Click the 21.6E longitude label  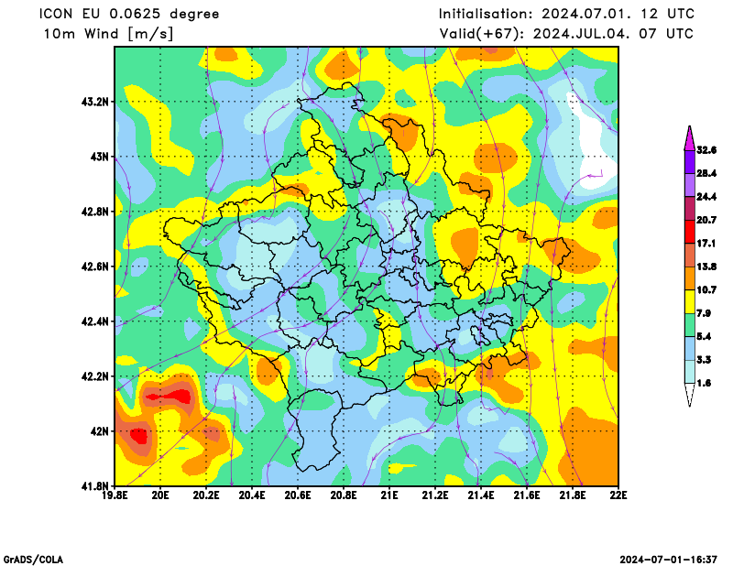pyautogui.click(x=527, y=495)
